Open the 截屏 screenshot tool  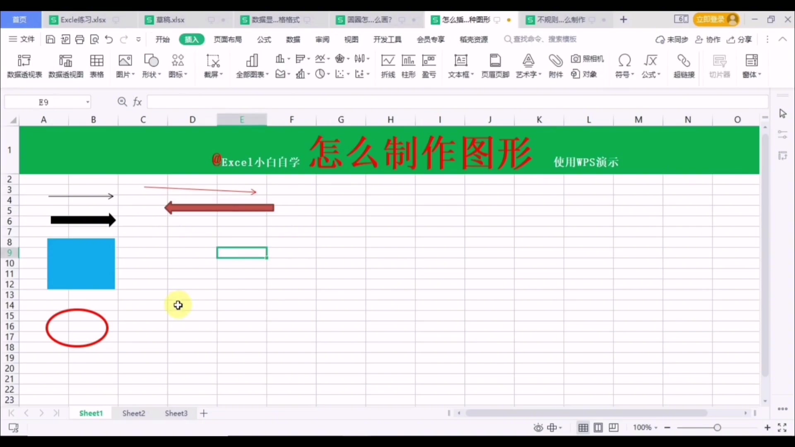click(212, 66)
